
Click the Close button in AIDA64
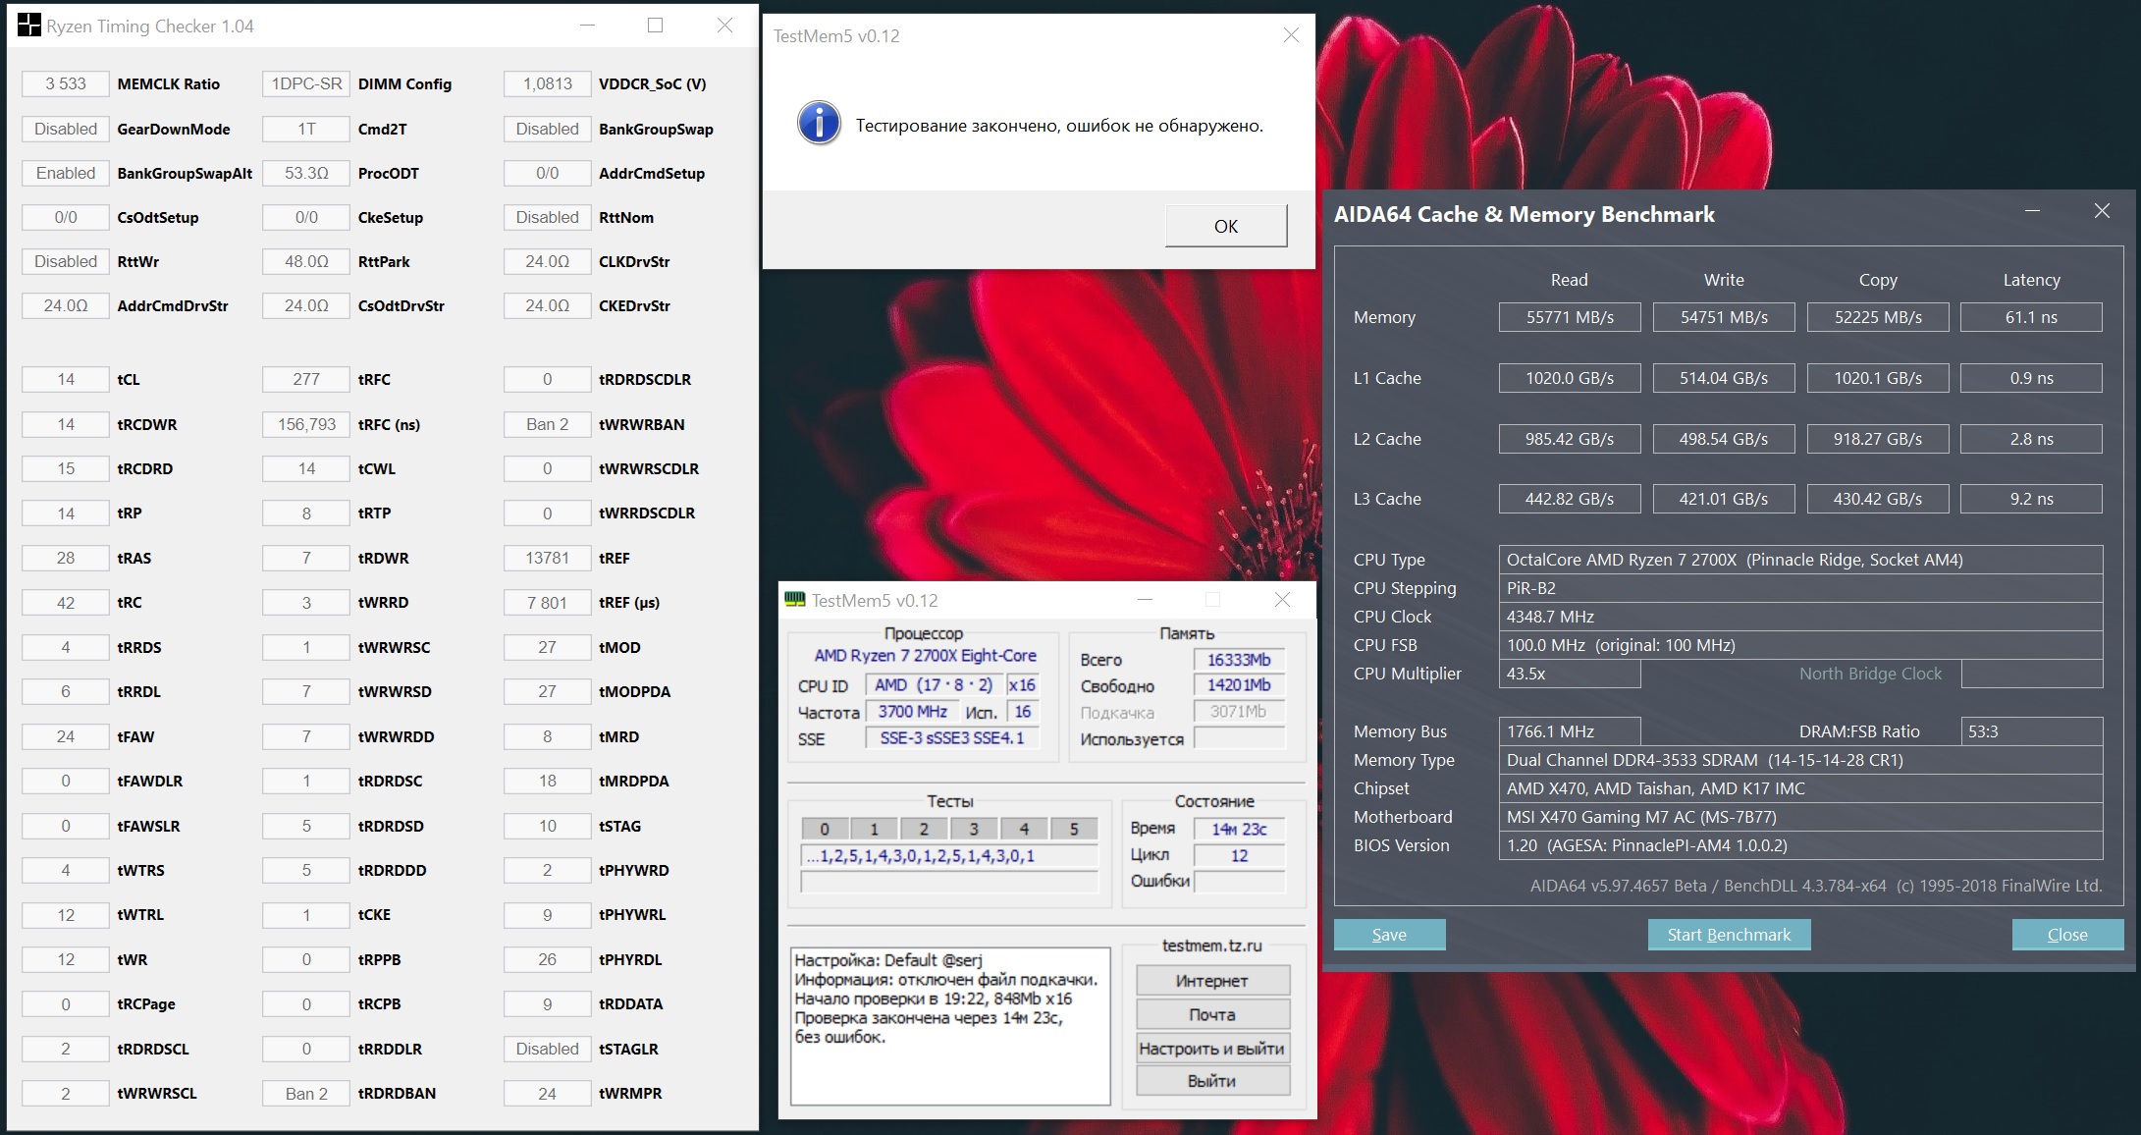[x=2067, y=935]
